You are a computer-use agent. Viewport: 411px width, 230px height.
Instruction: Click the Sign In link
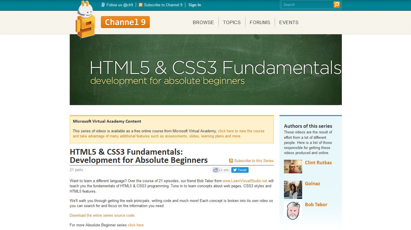pyautogui.click(x=195, y=5)
